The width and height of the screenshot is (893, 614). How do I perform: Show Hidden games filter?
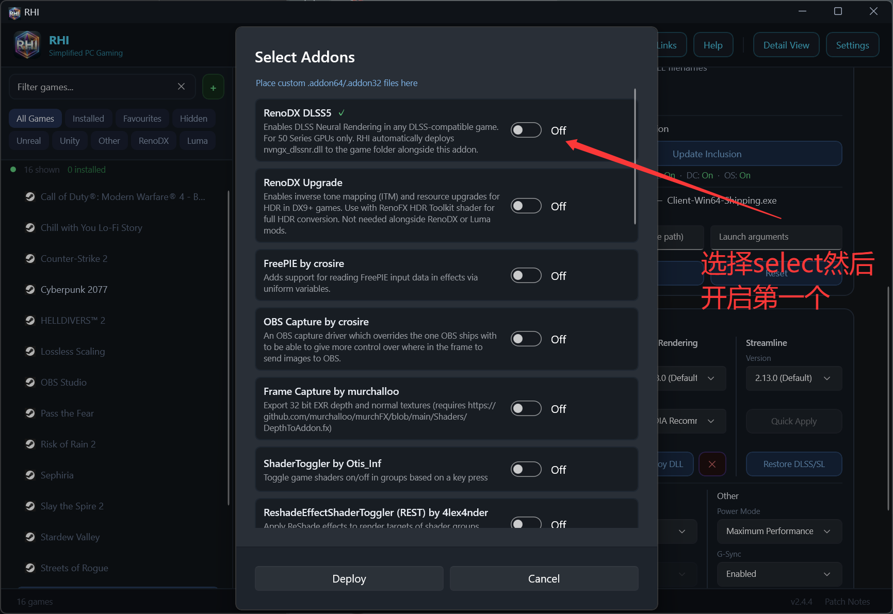tap(193, 119)
